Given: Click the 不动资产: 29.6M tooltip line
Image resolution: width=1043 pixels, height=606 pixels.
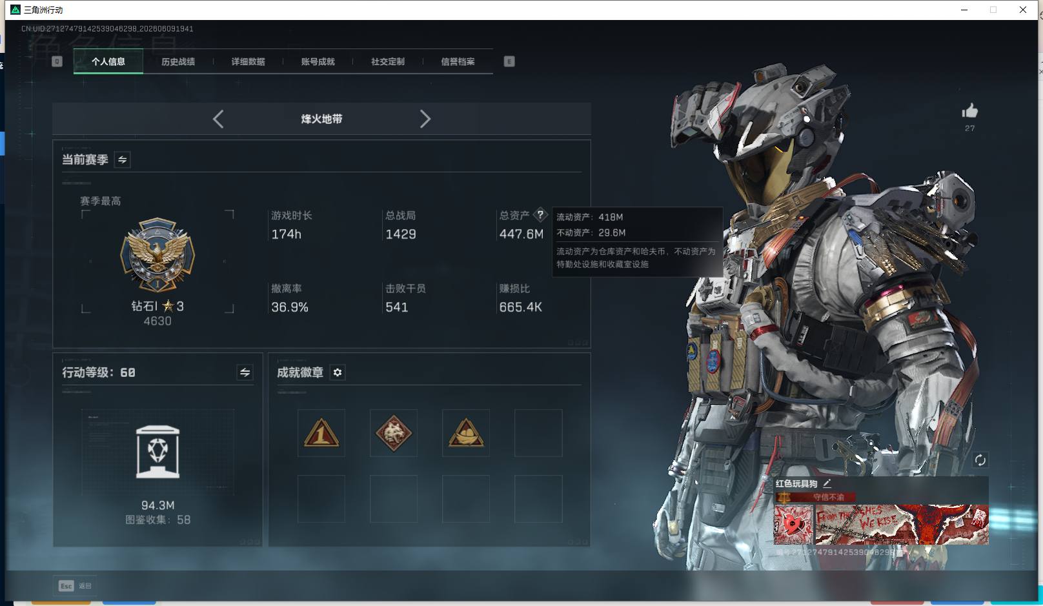Looking at the screenshot, I should [x=591, y=232].
